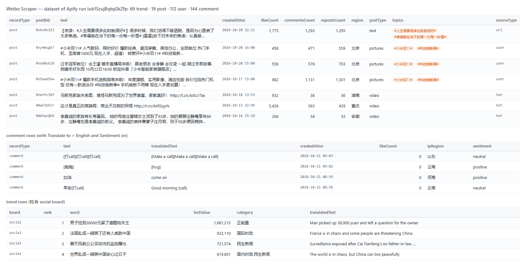Click the createdAtIso header in posts table

coord(234,20)
